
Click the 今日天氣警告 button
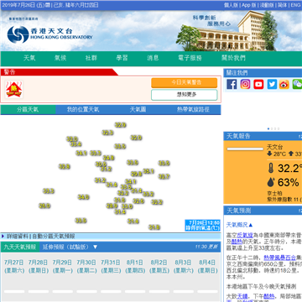coord(185,82)
